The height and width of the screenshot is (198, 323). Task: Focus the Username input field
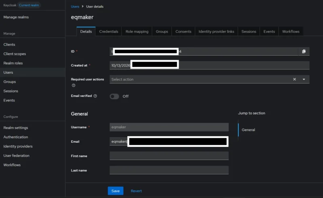pyautogui.click(x=169, y=127)
